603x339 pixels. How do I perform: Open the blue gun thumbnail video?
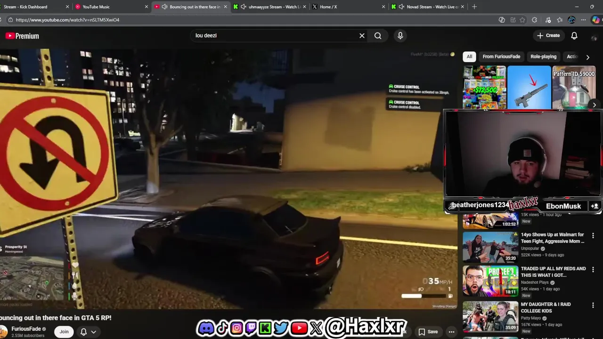click(529, 88)
